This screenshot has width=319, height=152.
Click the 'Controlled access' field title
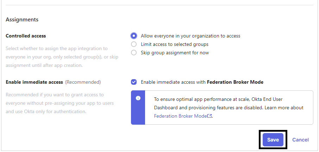coord(26,36)
